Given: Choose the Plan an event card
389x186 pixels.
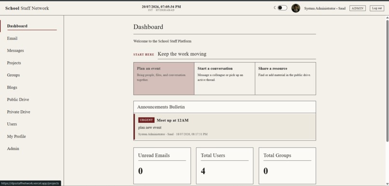Looking at the screenshot, I should pyautogui.click(x=164, y=79).
